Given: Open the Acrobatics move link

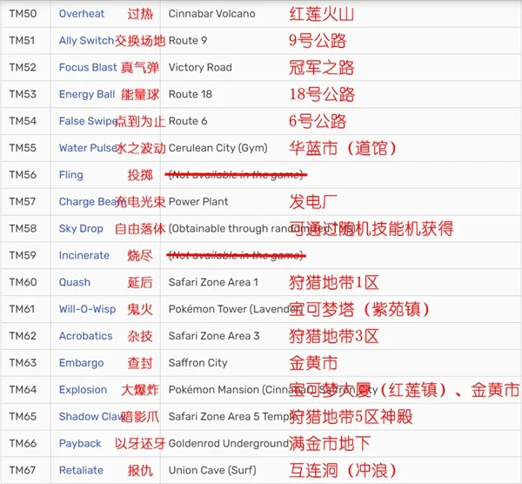Looking at the screenshot, I should point(85,336).
